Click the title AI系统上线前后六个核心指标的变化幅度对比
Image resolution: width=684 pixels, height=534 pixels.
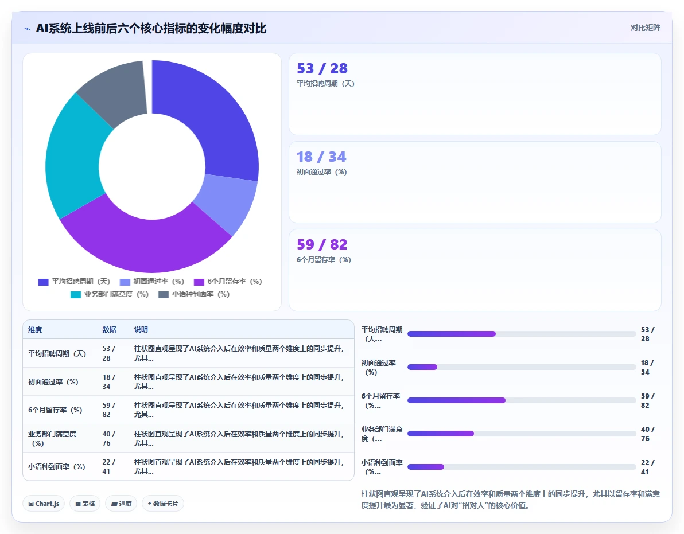pos(151,28)
